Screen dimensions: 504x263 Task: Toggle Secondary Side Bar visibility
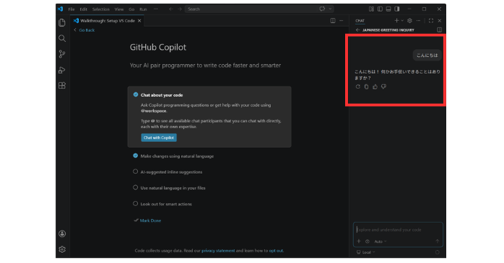pyautogui.click(x=397, y=9)
